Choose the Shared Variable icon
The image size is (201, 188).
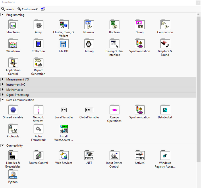[x=13, y=110]
